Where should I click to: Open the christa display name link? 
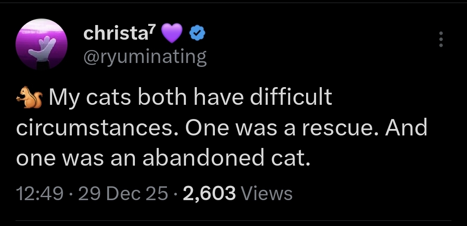pyautogui.click(x=115, y=34)
